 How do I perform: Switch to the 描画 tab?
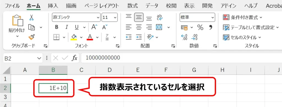tap(71, 6)
